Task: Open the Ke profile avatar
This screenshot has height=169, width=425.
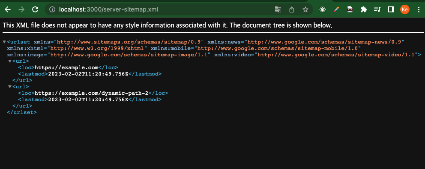Action: [x=405, y=10]
